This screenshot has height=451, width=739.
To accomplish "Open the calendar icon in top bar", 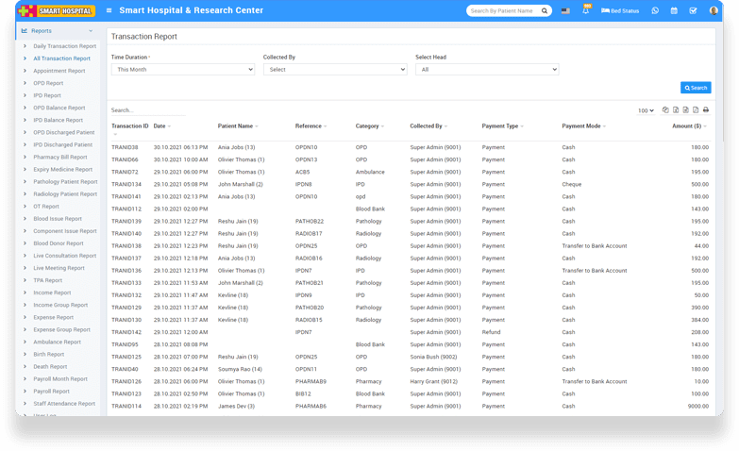I will (674, 10).
